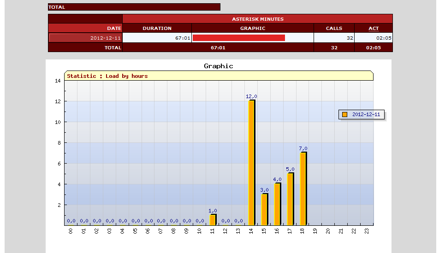Click the red duration bar in the table
Viewport: 445px width, 253px height.
tap(239, 38)
